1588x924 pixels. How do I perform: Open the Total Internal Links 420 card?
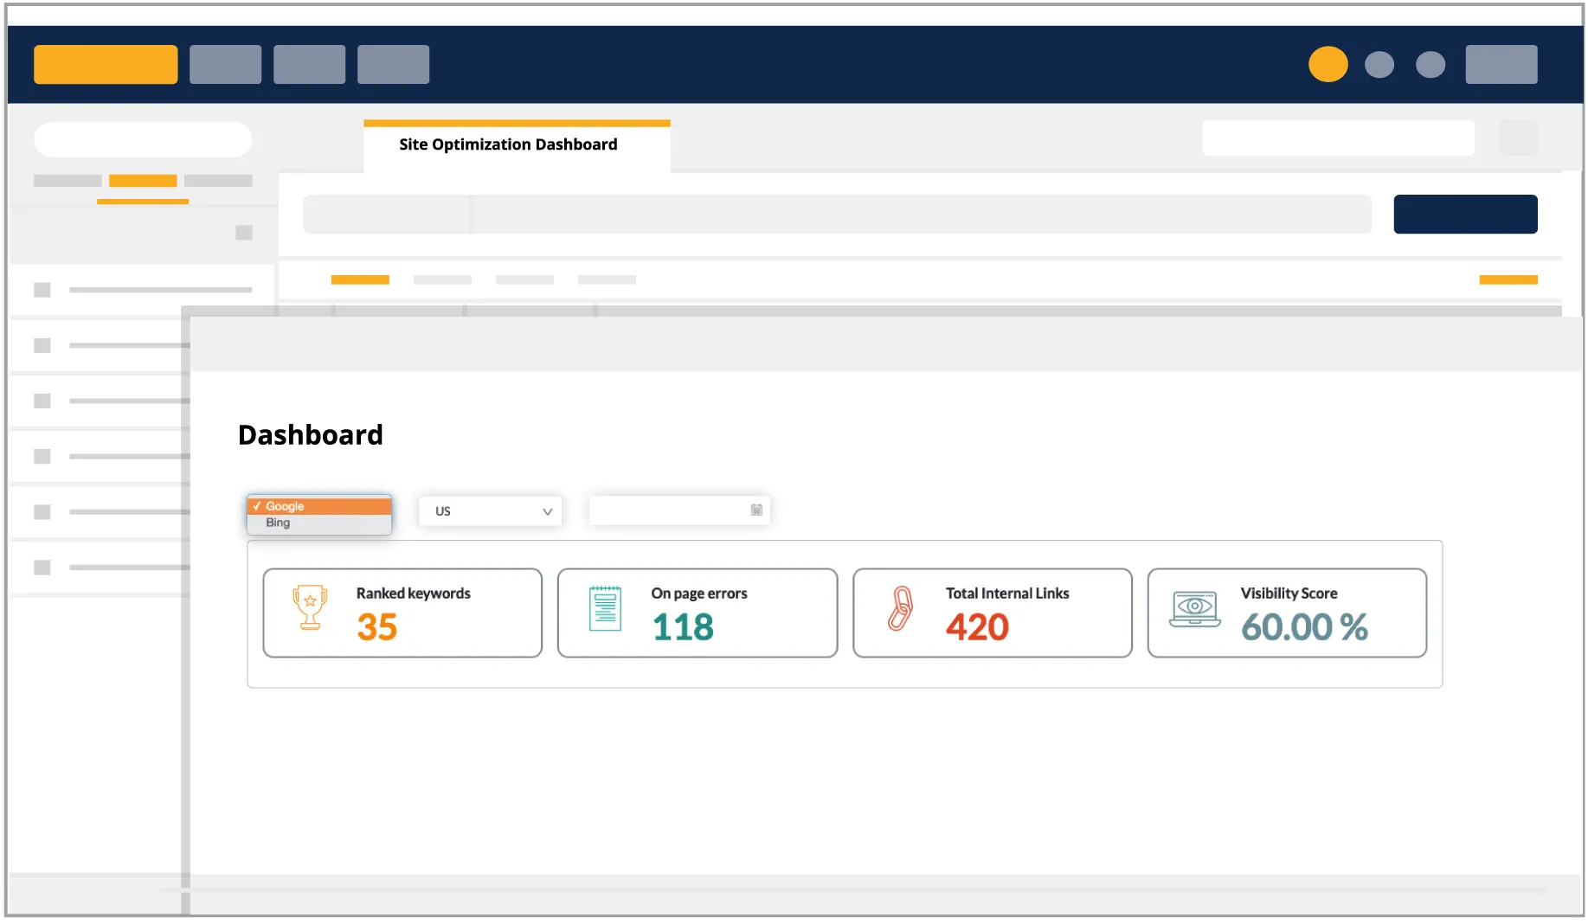(x=992, y=613)
